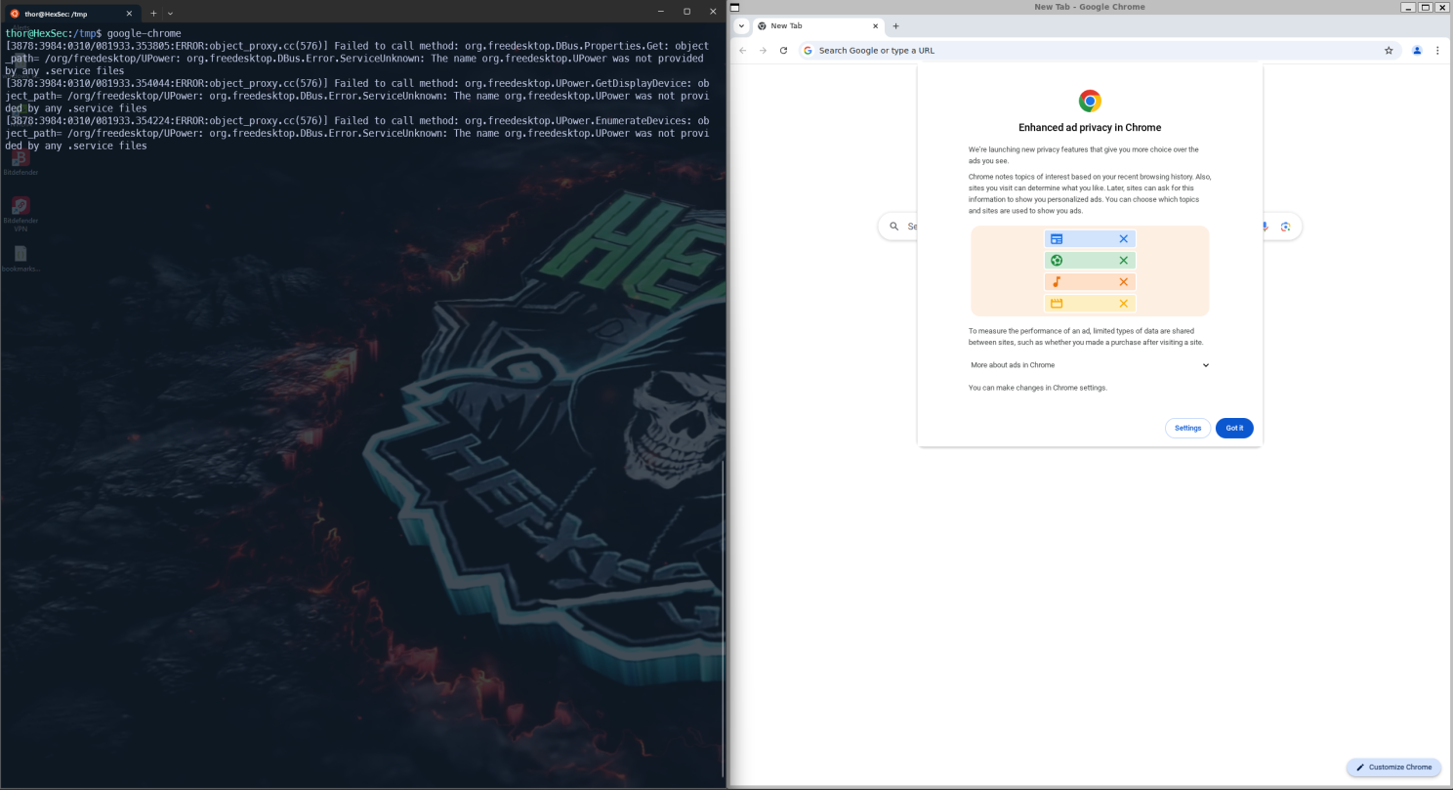Click the google-chrome command text in terminal
Screen dimensions: 1453x790
click(144, 33)
